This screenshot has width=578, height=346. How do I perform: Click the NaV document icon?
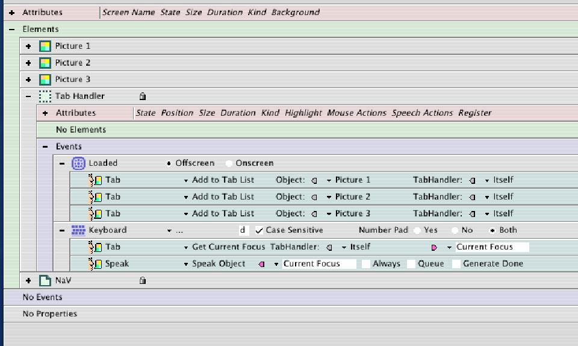pos(45,281)
